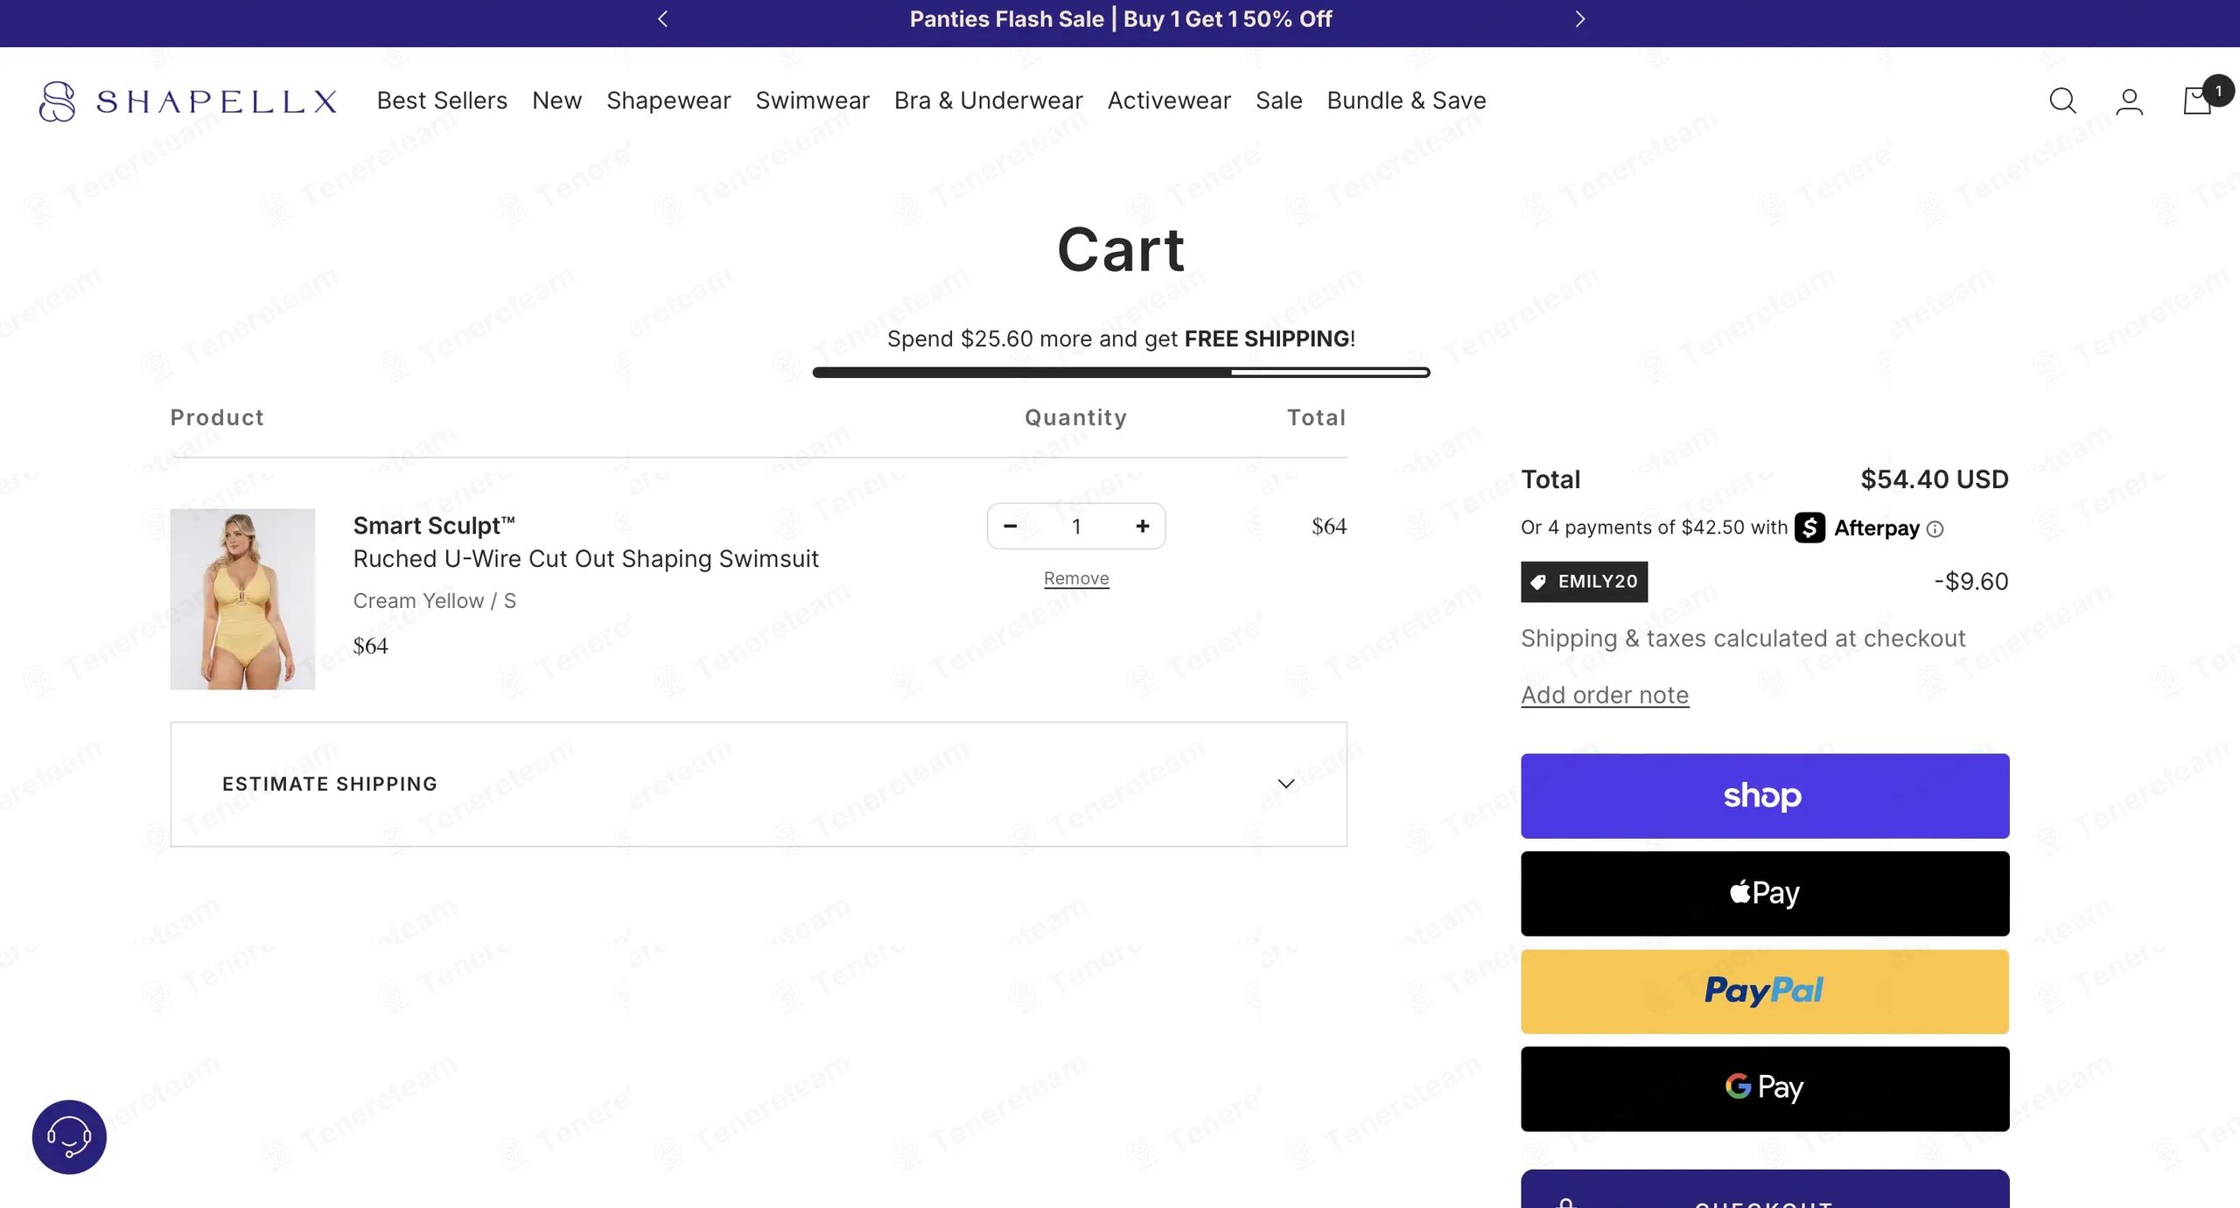Viewport: 2240px width, 1208px height.
Task: Click the free shipping progress bar
Action: point(1121,373)
